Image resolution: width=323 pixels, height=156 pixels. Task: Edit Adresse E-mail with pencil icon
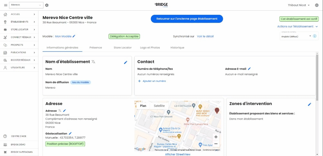(249, 69)
